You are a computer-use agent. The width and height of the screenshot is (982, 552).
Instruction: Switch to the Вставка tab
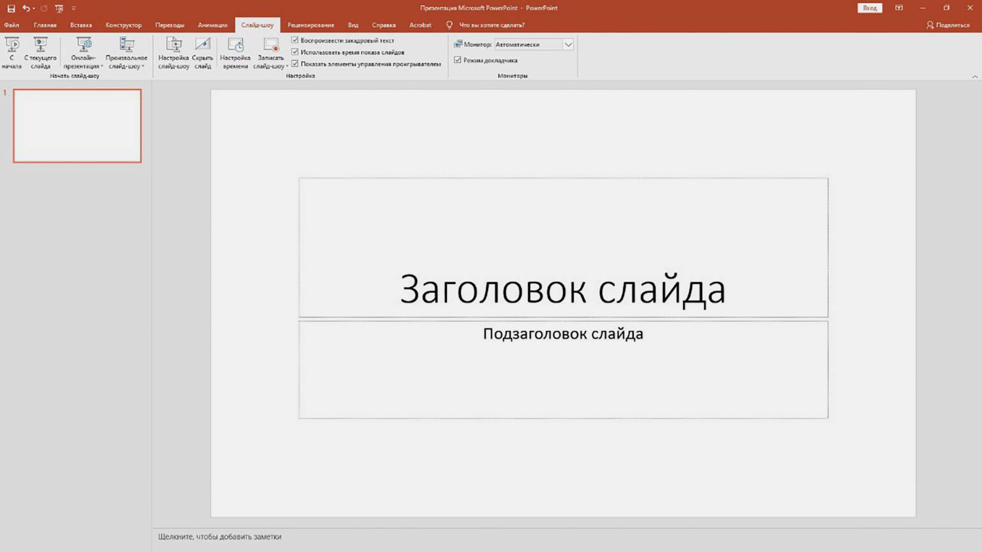pos(81,25)
